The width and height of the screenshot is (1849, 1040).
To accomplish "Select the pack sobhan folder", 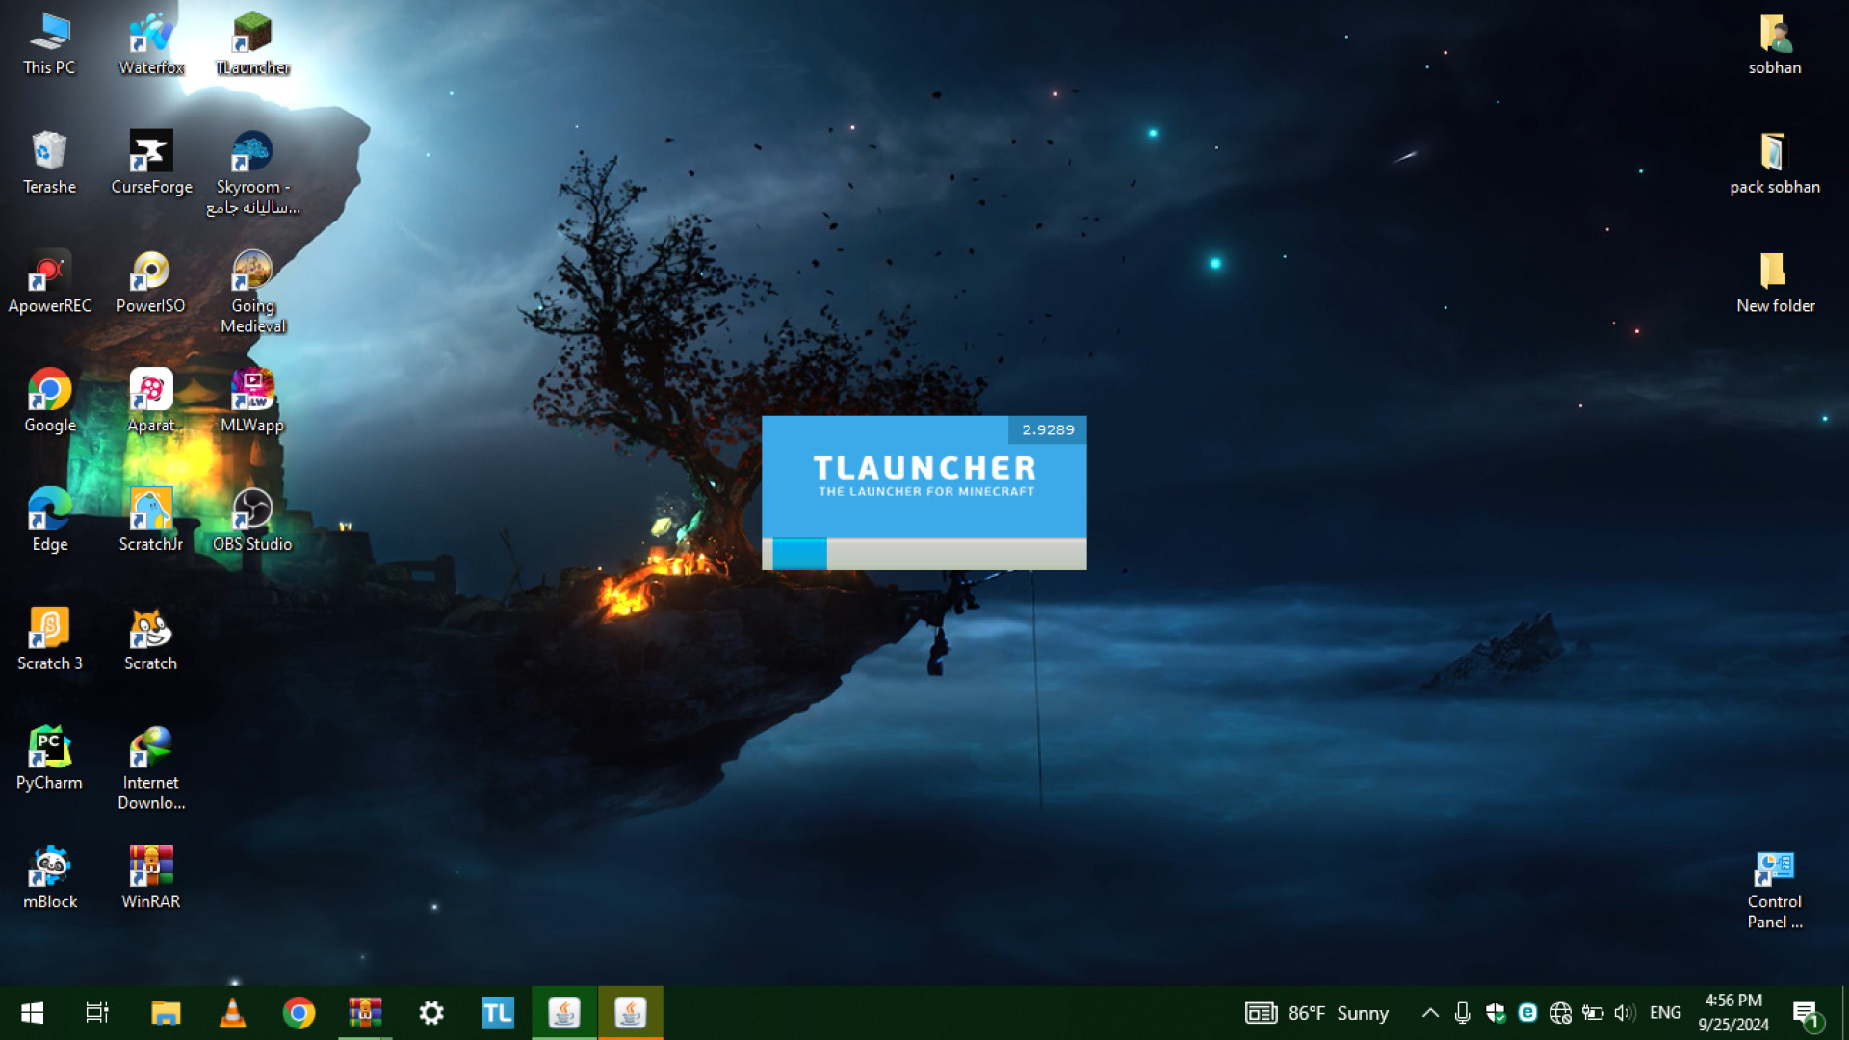I will 1775,164.
